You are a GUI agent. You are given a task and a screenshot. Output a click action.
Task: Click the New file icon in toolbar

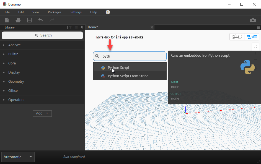click(7, 20)
